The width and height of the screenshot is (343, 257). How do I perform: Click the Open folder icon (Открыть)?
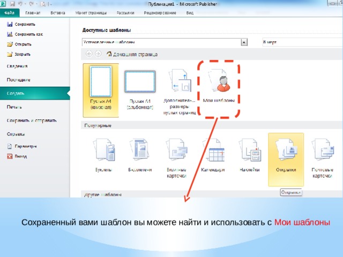tap(10, 44)
